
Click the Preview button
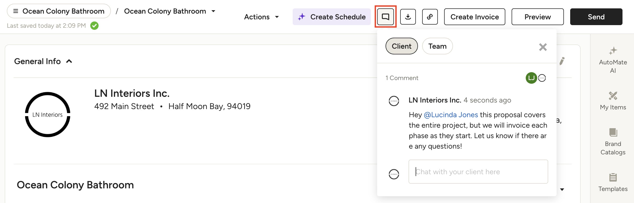tap(537, 17)
